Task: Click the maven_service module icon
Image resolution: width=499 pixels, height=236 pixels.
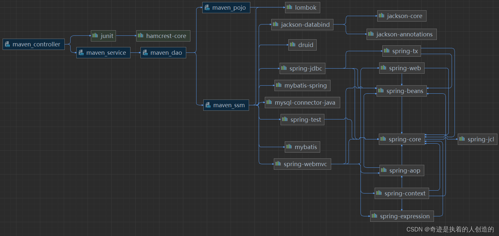Action: [x=81, y=52]
